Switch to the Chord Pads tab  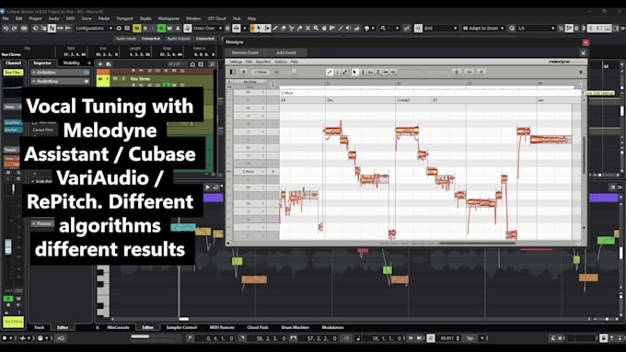point(258,327)
